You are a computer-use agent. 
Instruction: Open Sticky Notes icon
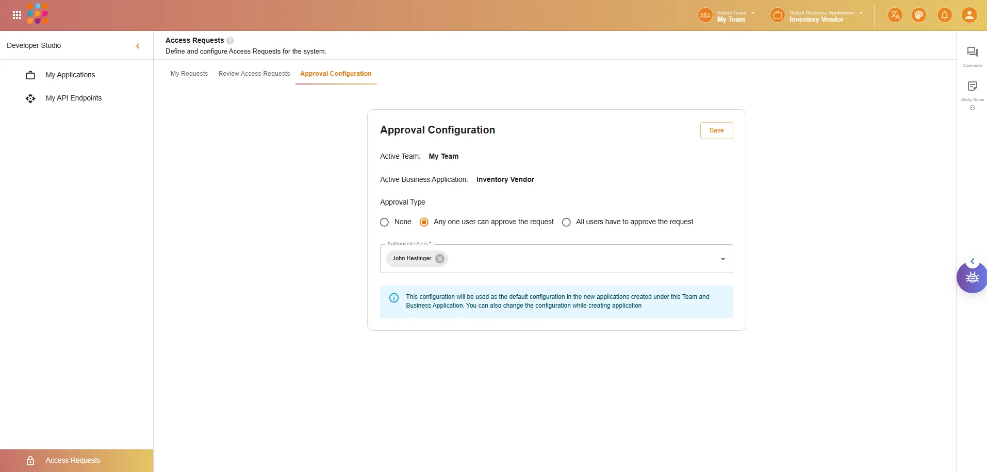[x=972, y=87]
